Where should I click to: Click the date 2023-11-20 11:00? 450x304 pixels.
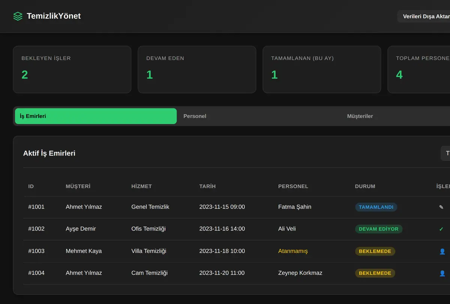(x=222, y=273)
